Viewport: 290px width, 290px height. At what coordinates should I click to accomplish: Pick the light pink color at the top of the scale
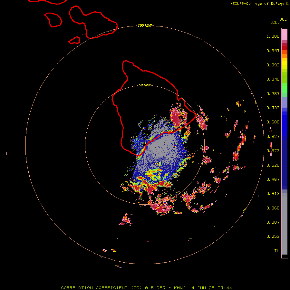click(285, 34)
